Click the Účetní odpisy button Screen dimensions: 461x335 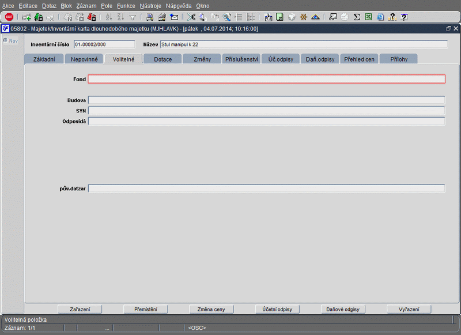tap(277, 309)
